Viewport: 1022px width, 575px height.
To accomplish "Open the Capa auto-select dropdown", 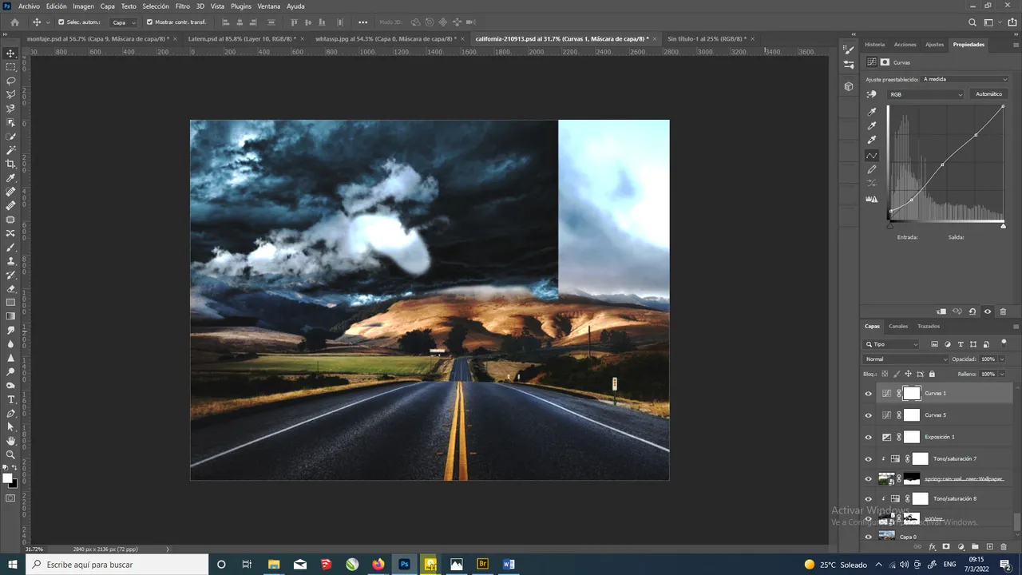I will click(x=124, y=22).
